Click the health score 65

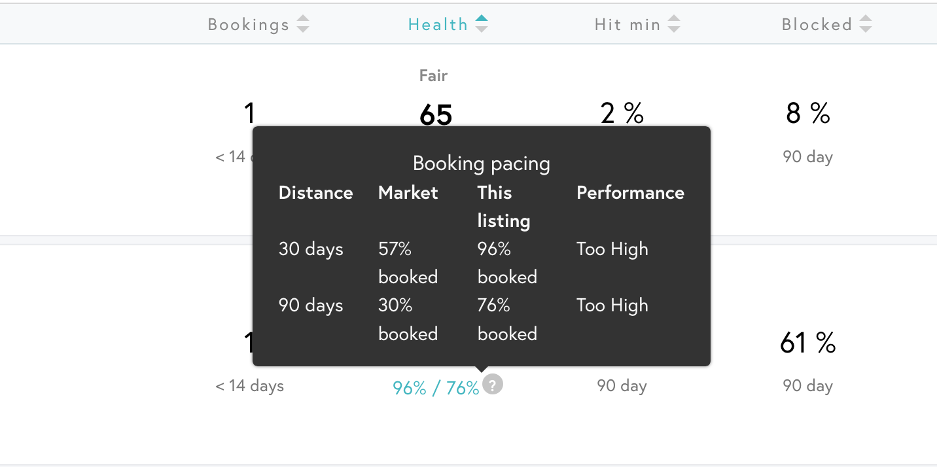pyautogui.click(x=436, y=115)
